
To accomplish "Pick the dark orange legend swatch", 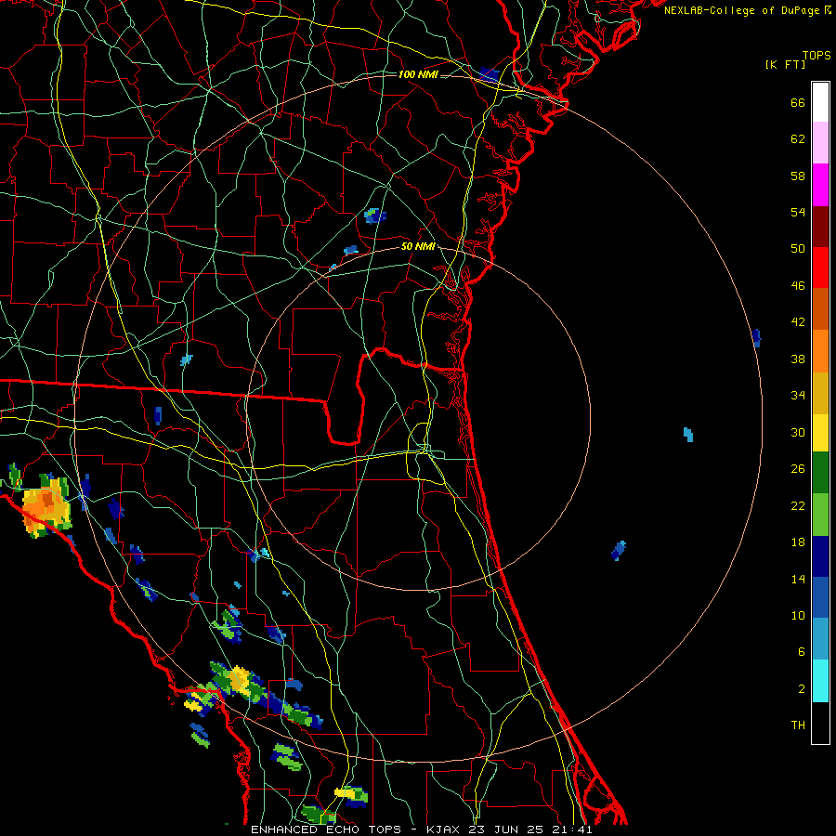I will 820,308.
